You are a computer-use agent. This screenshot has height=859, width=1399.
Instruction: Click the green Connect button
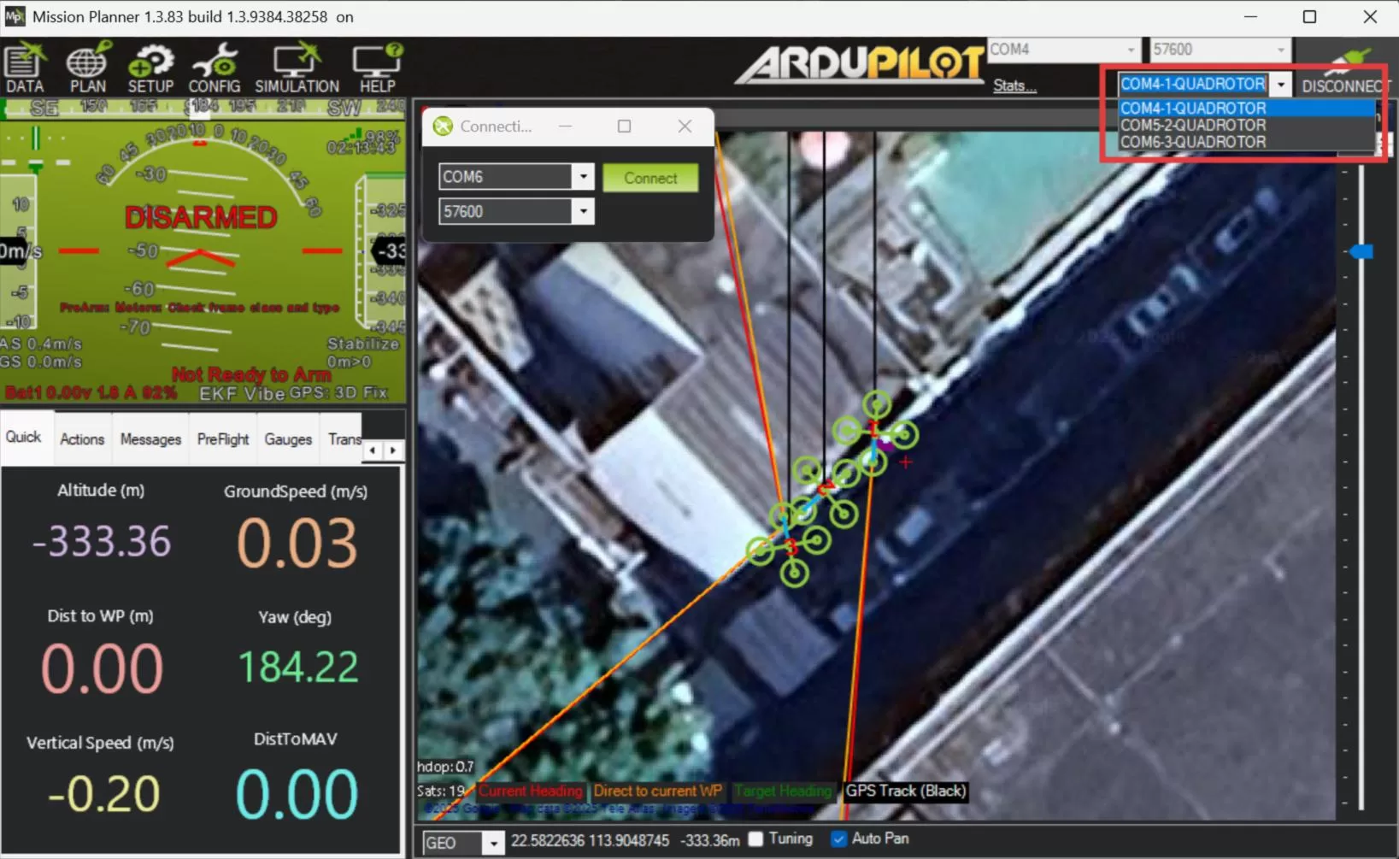point(650,178)
